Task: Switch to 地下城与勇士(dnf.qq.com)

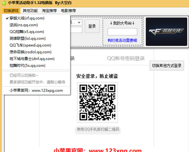Action: [x=36, y=59]
